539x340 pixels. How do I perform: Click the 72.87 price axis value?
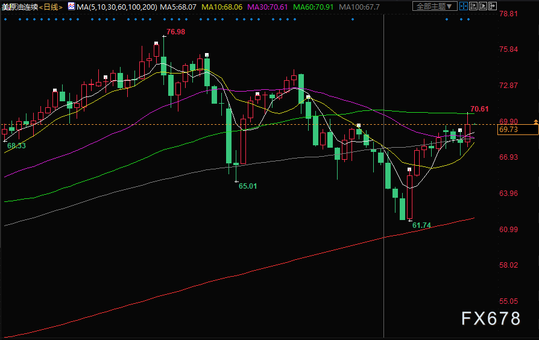508,86
